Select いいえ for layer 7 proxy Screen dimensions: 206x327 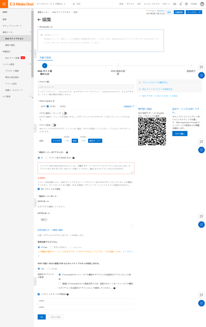[x=49, y=269]
